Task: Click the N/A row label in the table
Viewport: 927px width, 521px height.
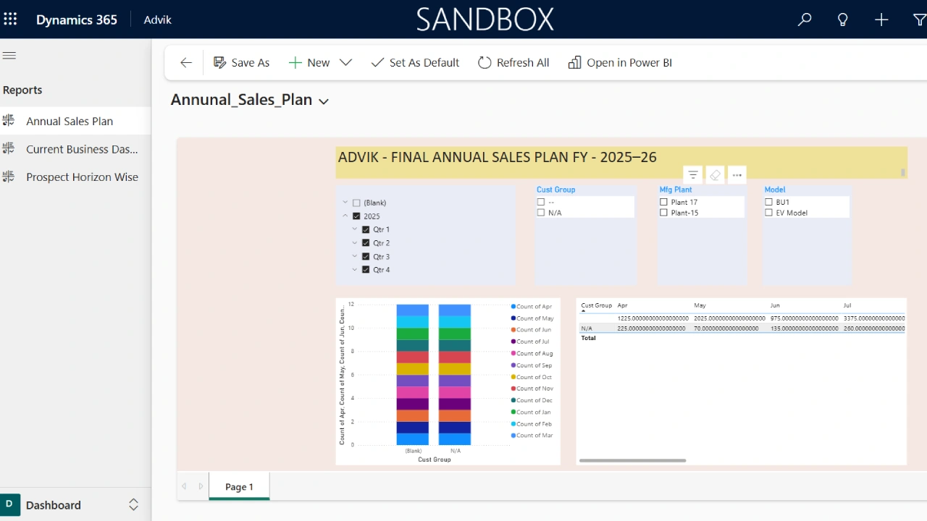Action: pos(587,329)
